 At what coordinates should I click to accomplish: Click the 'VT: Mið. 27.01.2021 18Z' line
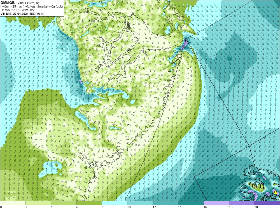click(x=18, y=13)
